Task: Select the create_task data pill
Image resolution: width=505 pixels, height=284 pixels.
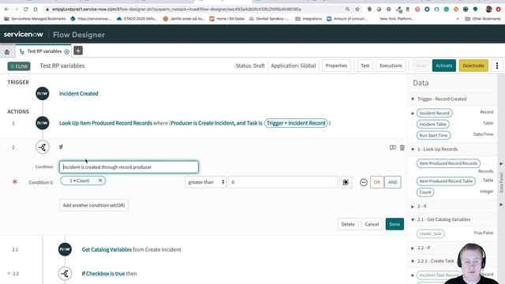Action: click(x=430, y=234)
